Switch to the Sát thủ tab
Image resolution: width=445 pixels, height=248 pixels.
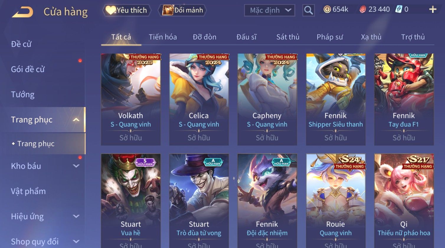coord(288,37)
